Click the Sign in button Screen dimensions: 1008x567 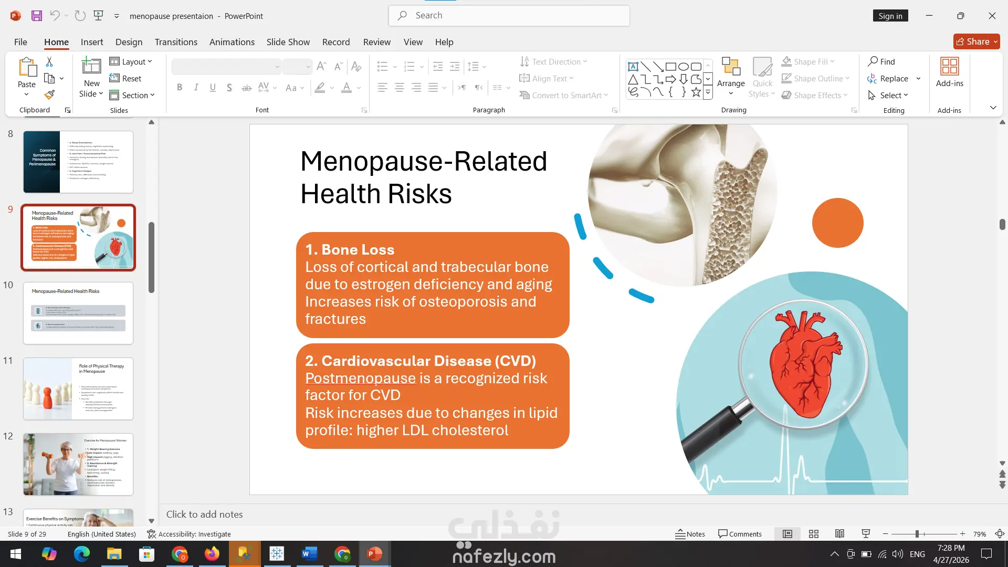coord(890,16)
